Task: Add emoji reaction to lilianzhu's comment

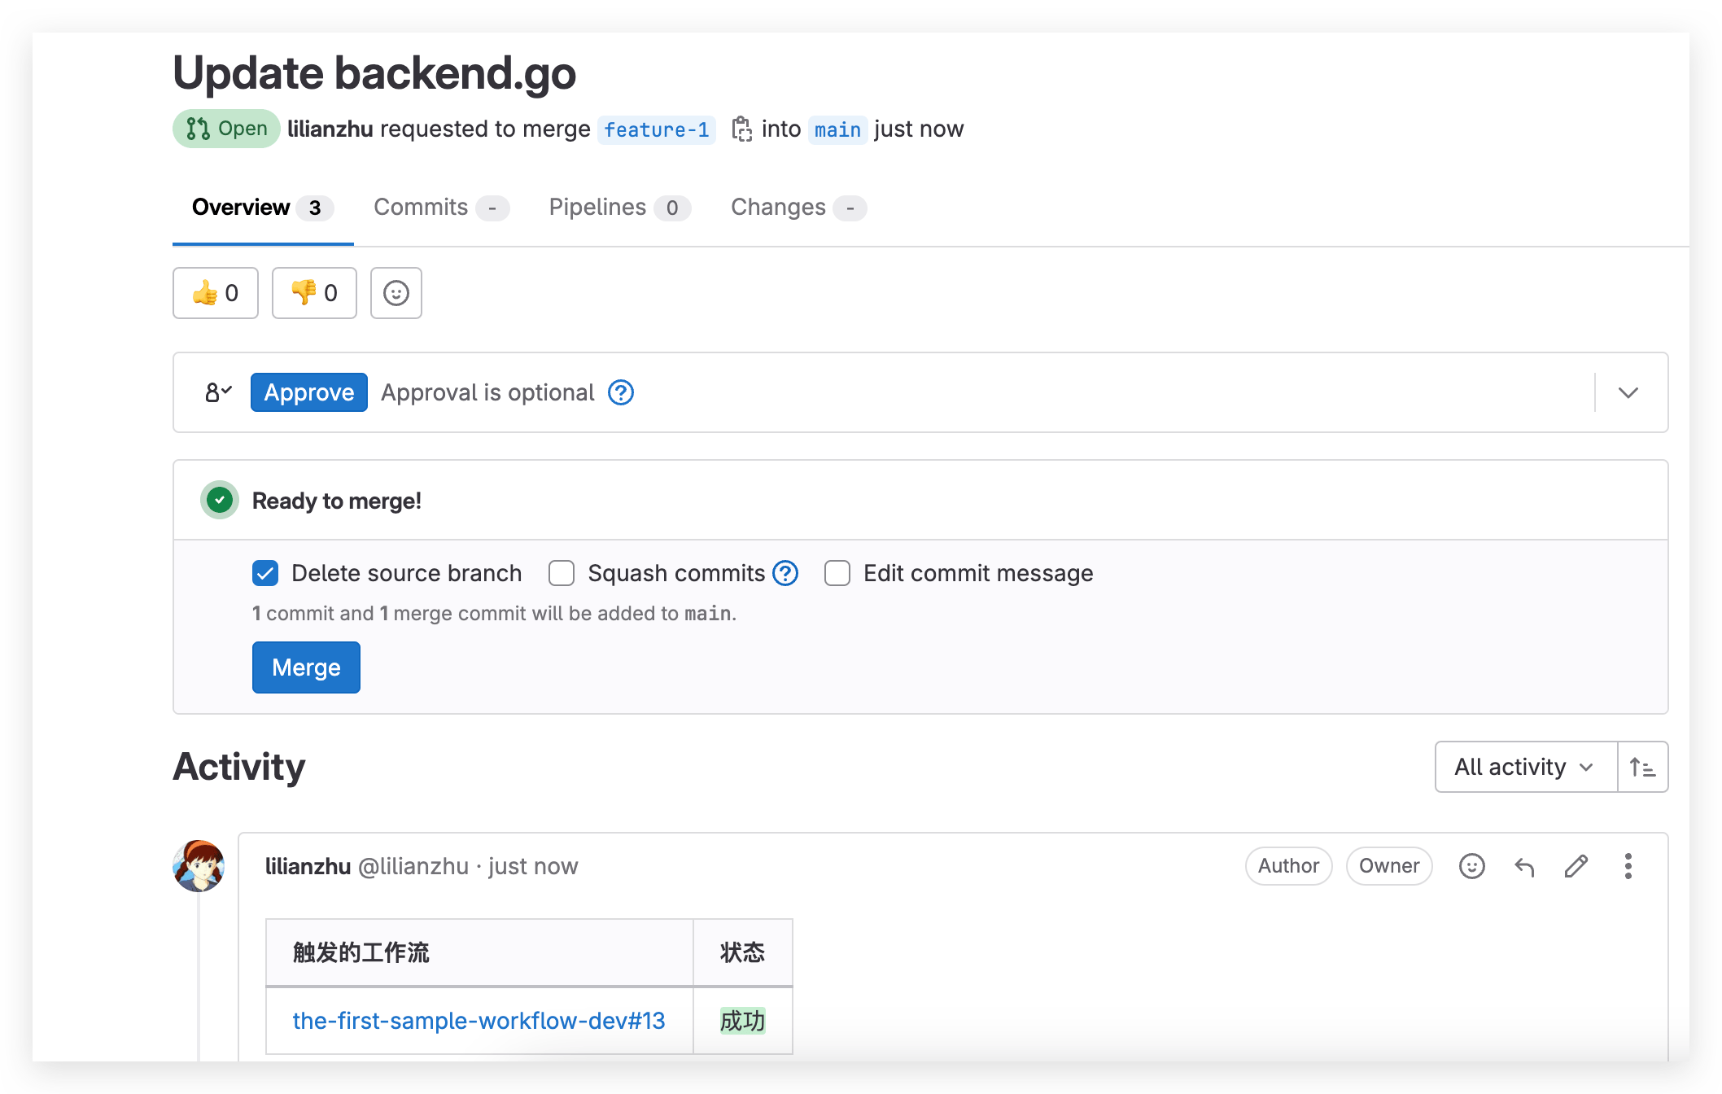Action: click(x=1471, y=866)
